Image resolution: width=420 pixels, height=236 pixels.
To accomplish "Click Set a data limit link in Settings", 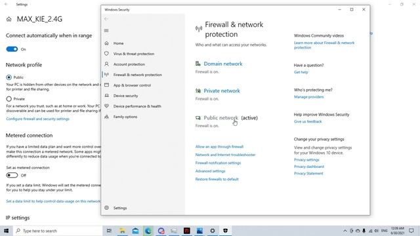I will click(x=53, y=201).
